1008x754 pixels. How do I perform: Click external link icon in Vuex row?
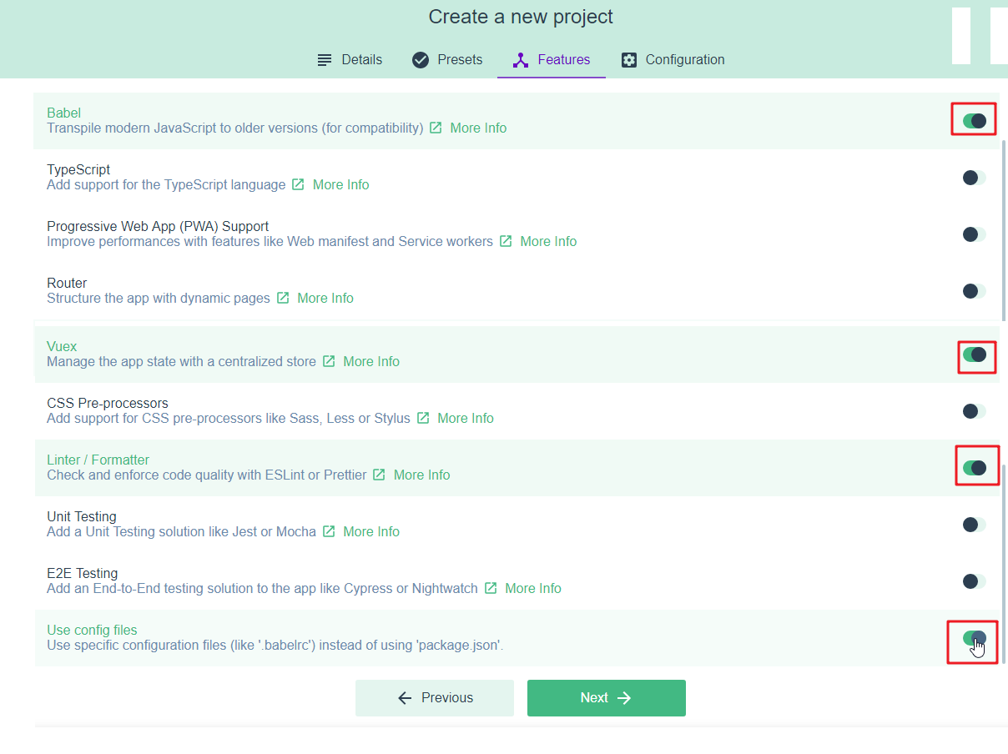(329, 362)
